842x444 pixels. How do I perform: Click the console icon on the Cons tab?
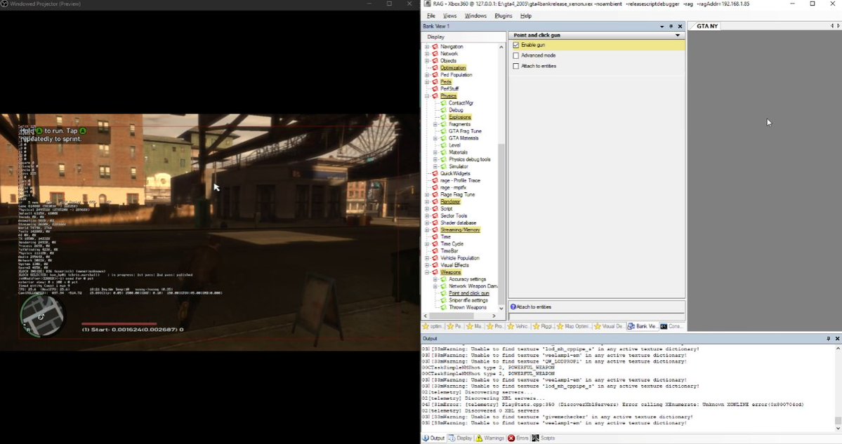coord(664,326)
